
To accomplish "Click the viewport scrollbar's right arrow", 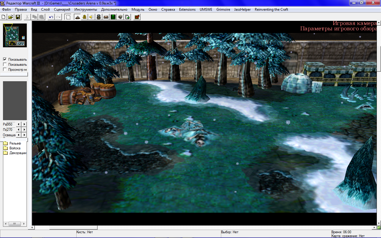I will [375, 228].
